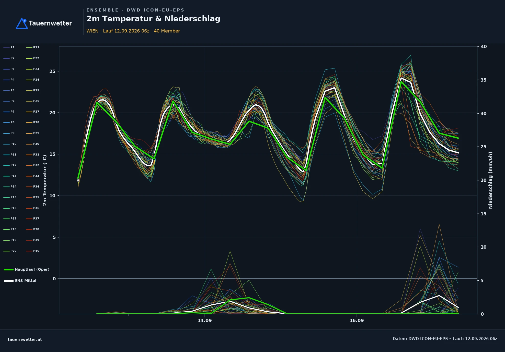Image resolution: width=505 pixels, height=352 pixels.
Task: Select the P23 legend label
Action: [36, 69]
